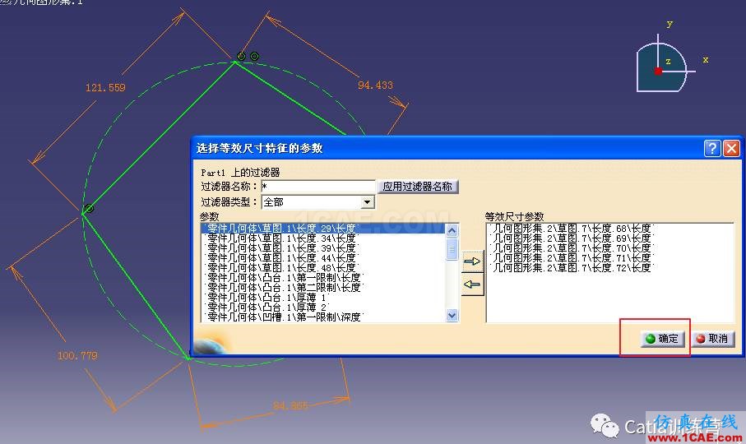Select 零件几何体\凹槽.1\第一限制\深度 row

click(323, 317)
